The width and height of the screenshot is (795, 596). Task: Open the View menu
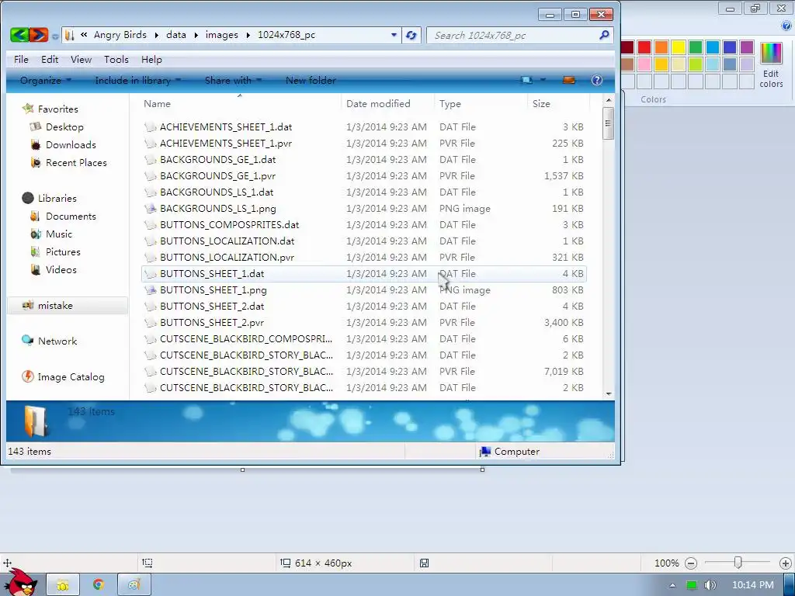point(81,59)
